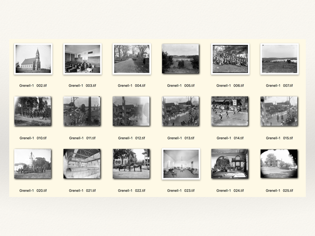The width and height of the screenshot is (315, 236).
Task: Click filename 'Grenell-1 010.tif'
Action: pyautogui.click(x=33, y=138)
